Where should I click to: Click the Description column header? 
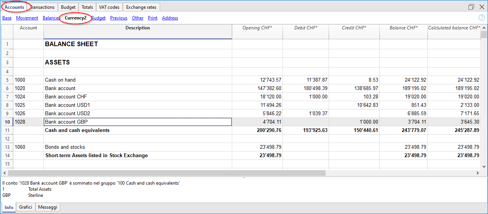[138, 28]
